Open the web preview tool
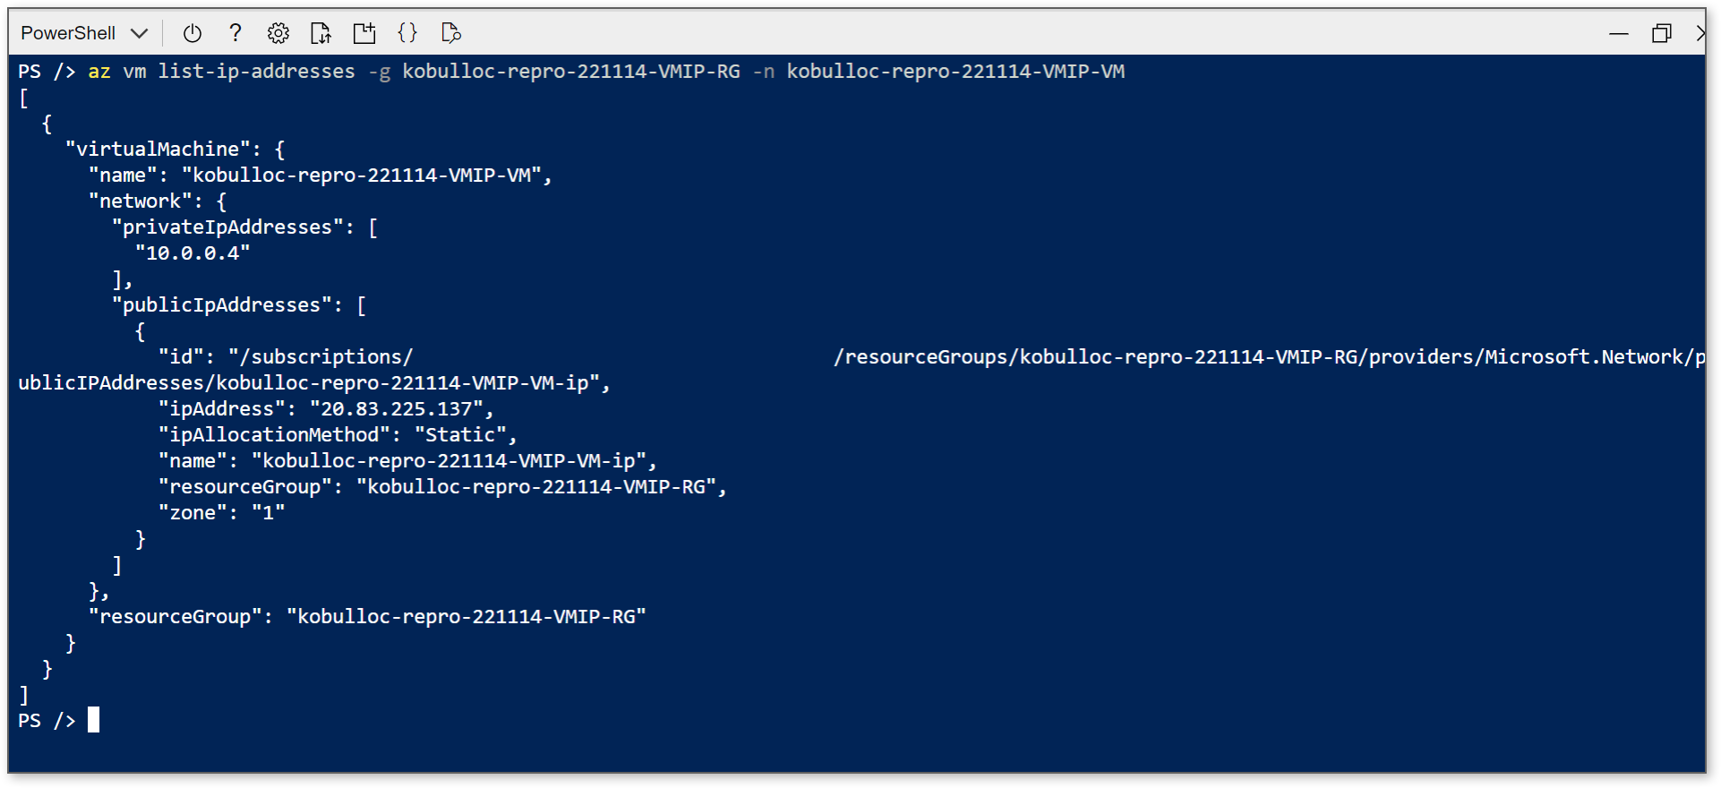Image resolution: width=1721 pixels, height=788 pixels. 450,32
